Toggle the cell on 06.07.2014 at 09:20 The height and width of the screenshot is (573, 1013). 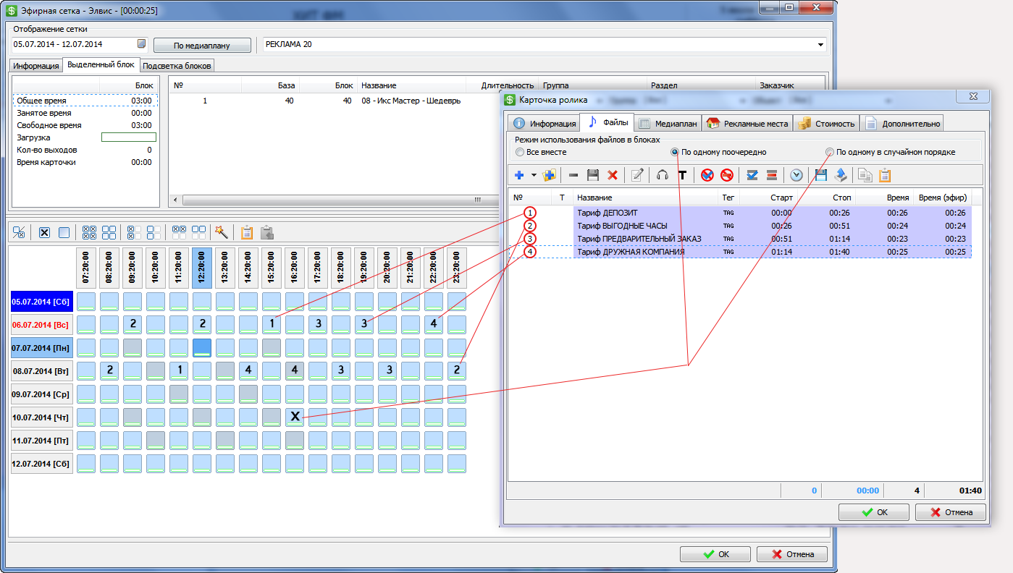click(x=132, y=324)
